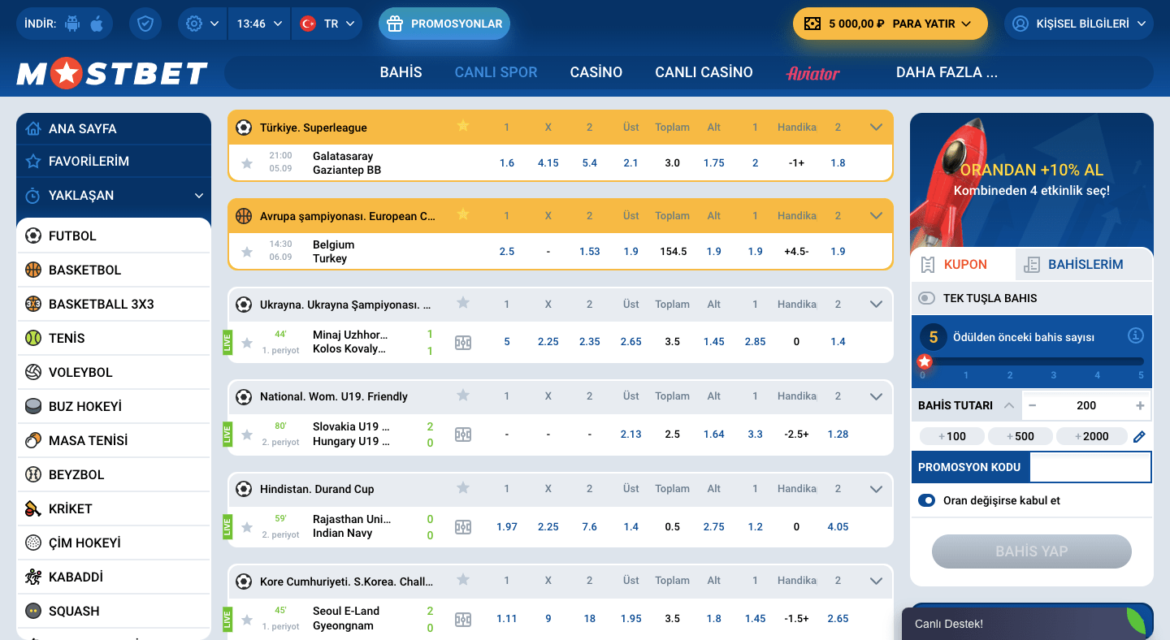Favorite the Galatasaray vs Gaziantep match star
1170x640 pixels.
click(247, 163)
